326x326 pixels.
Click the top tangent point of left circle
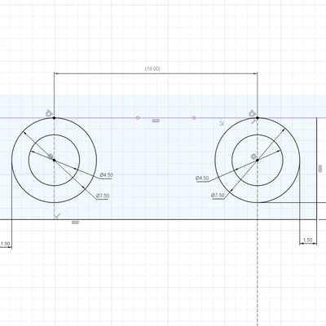click(55, 118)
